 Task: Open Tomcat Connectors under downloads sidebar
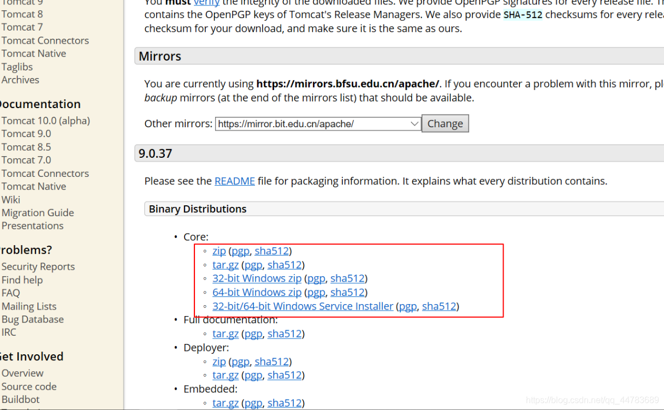tap(45, 40)
